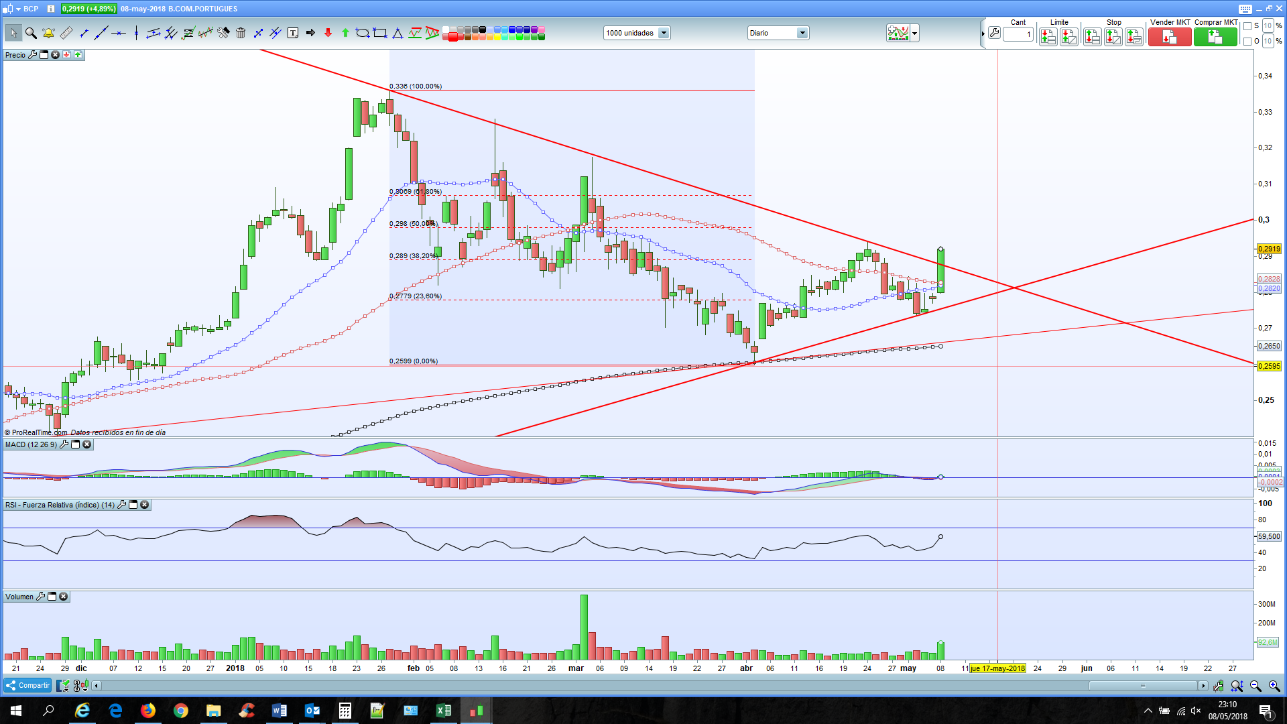1287x724 pixels.
Task: Select the ruler measurement tool
Action: coord(66,33)
